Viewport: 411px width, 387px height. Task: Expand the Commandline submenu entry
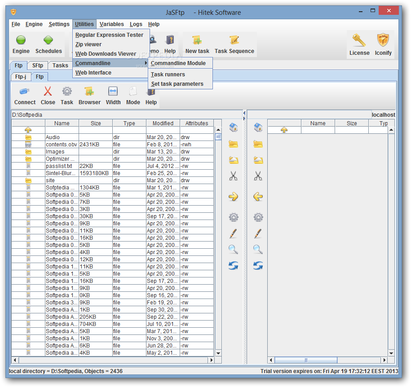(111, 63)
